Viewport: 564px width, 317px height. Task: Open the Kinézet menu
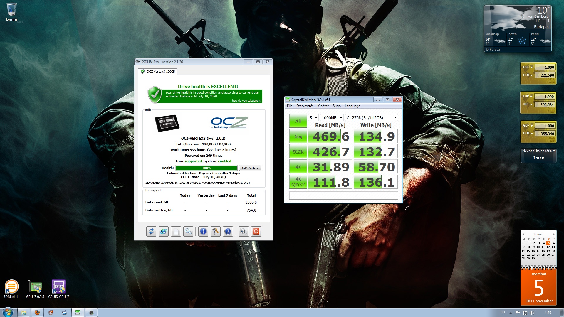pos(323,106)
